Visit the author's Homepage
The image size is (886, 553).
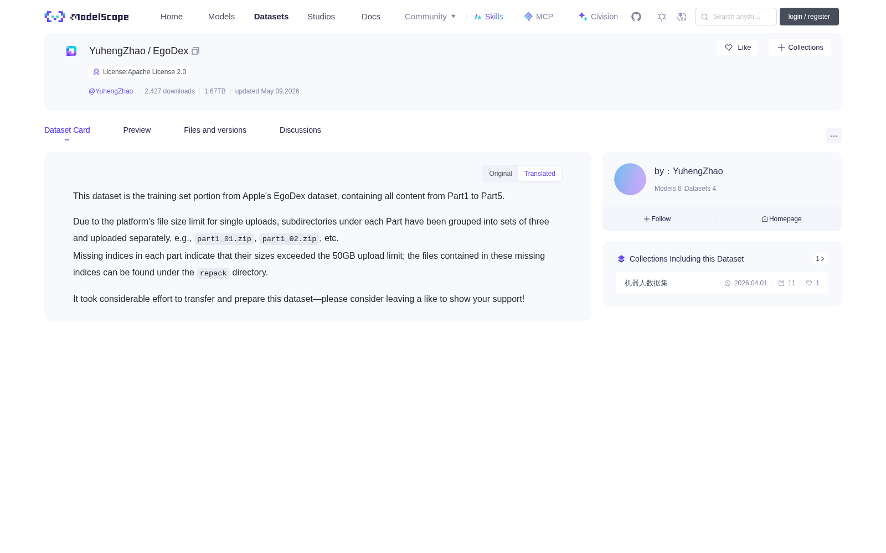click(x=781, y=219)
